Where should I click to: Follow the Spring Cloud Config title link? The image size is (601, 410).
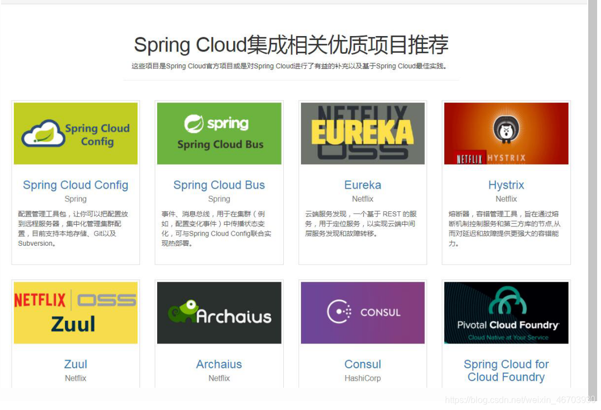(76, 185)
